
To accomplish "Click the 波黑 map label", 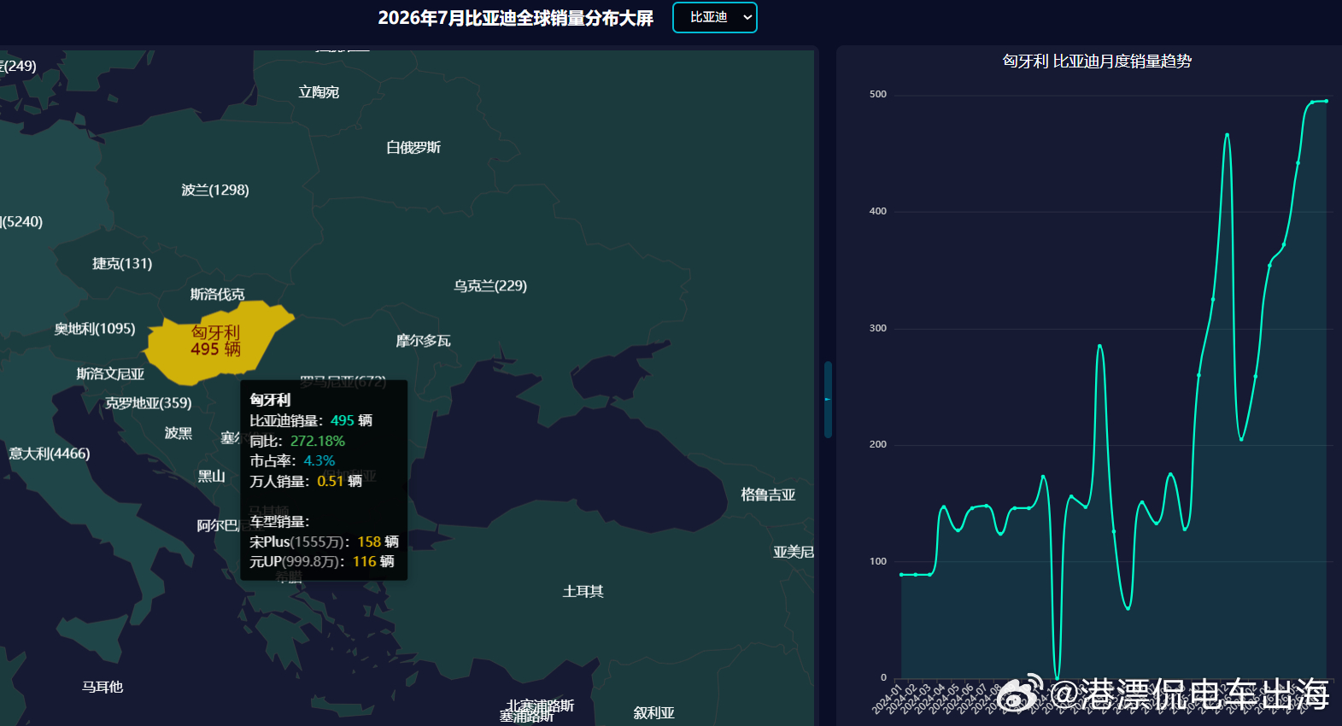I will 179,433.
